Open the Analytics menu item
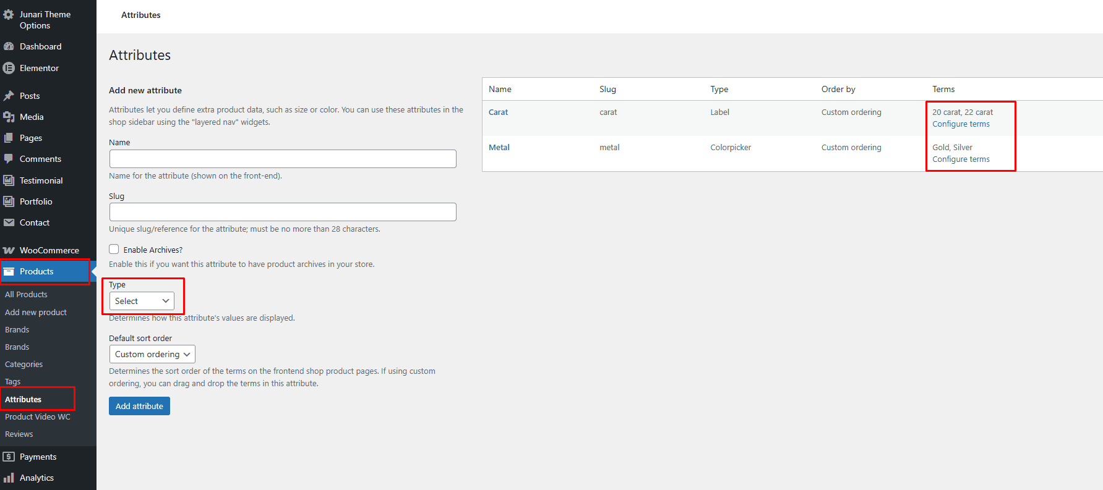This screenshot has width=1103, height=490. coord(36,478)
